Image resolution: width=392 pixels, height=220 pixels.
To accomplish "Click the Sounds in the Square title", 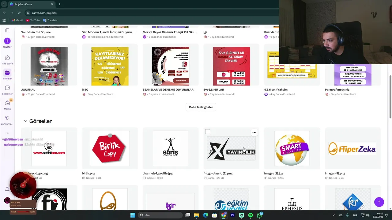I will tap(36, 32).
